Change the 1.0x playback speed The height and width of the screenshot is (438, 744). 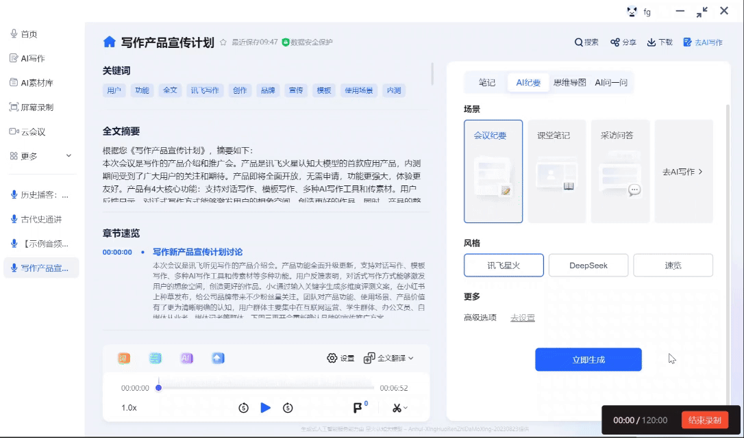(129, 408)
